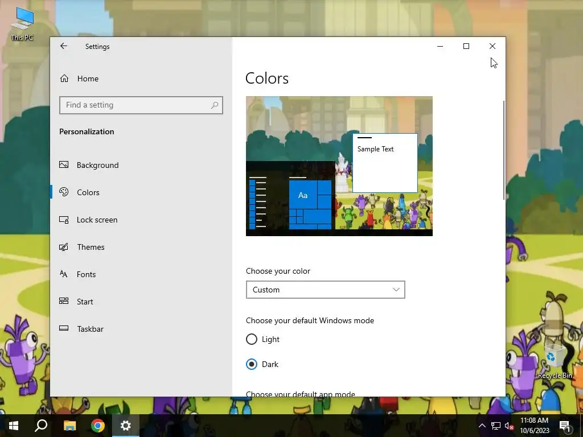Open the Action Center notifications icon
583x437 pixels.
(565, 426)
